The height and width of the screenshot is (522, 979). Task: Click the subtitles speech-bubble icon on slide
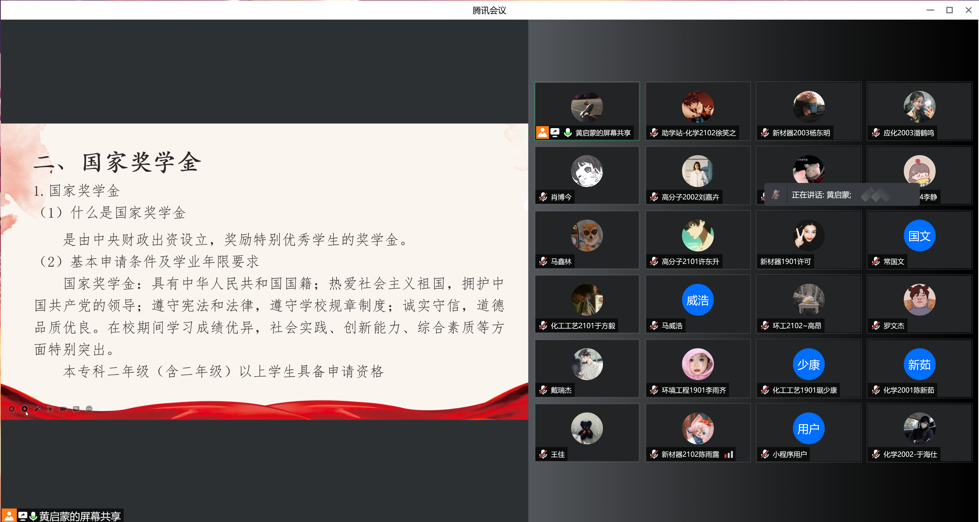(76, 409)
